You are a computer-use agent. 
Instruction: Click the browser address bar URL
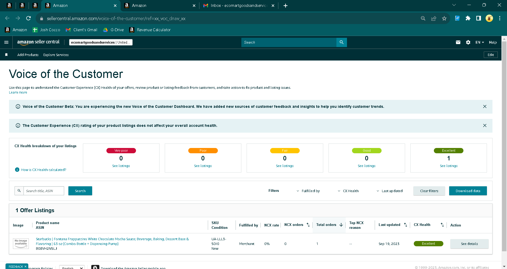click(116, 18)
